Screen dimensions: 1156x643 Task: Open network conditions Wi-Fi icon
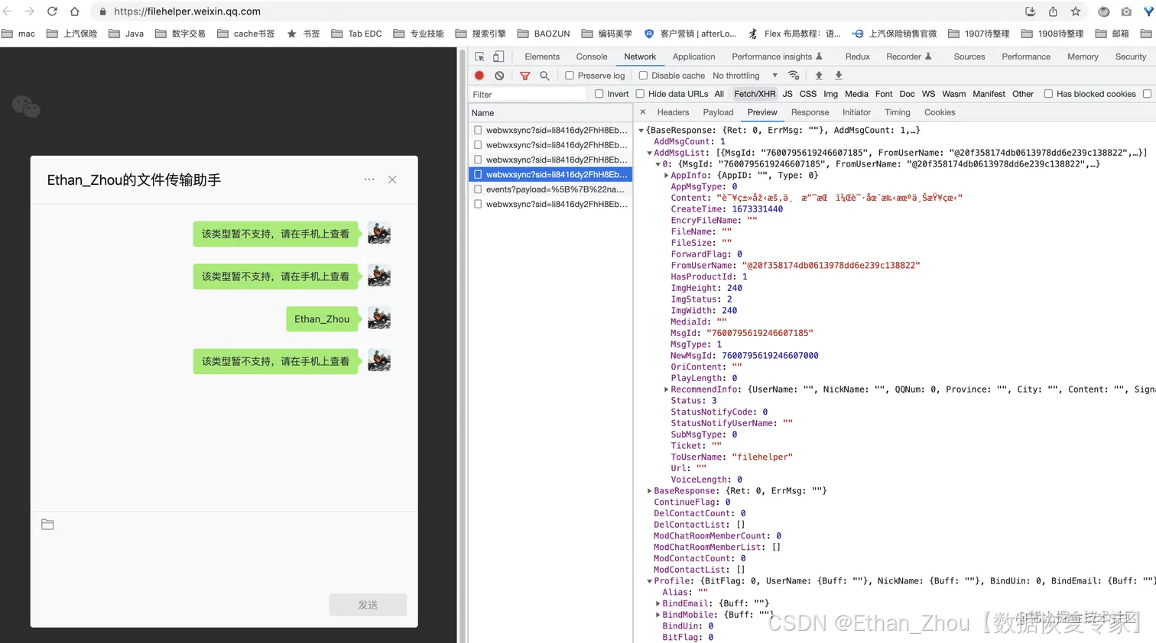click(794, 76)
